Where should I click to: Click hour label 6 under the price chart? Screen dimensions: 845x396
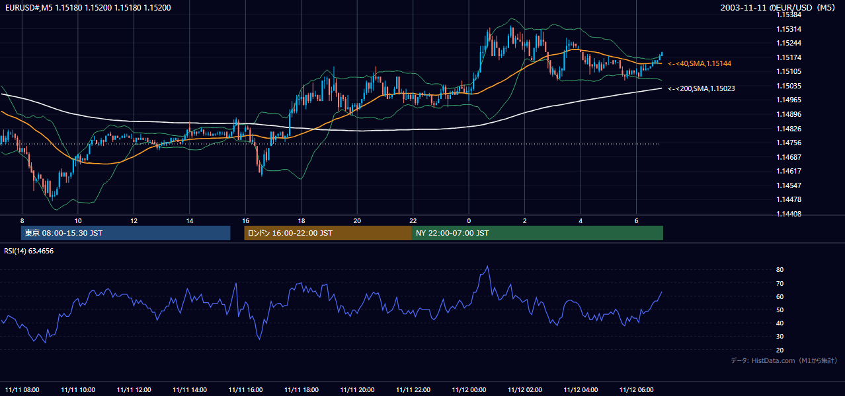(637, 220)
